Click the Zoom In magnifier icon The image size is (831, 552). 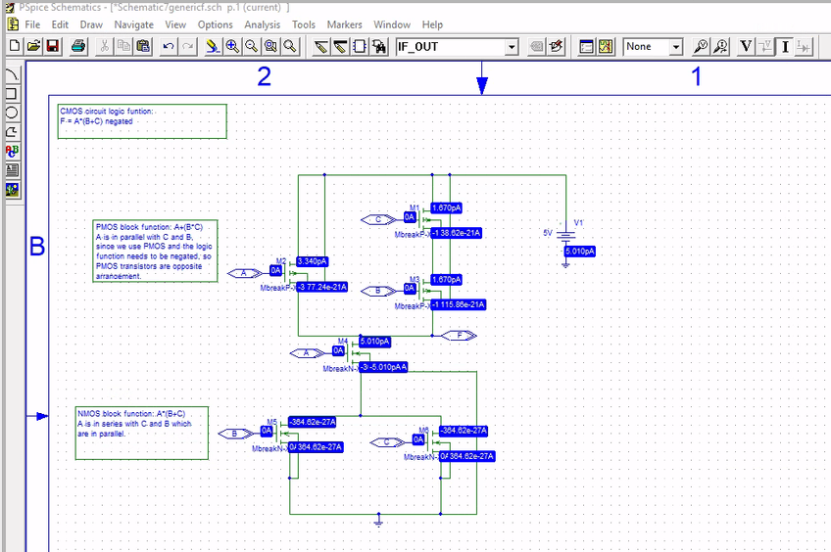(232, 46)
